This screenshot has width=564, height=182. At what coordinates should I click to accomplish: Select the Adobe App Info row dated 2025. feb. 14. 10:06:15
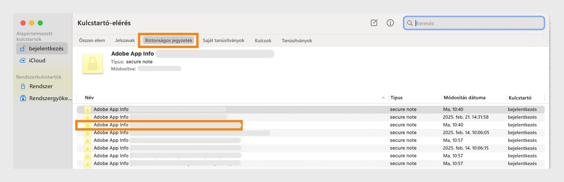coord(310,148)
